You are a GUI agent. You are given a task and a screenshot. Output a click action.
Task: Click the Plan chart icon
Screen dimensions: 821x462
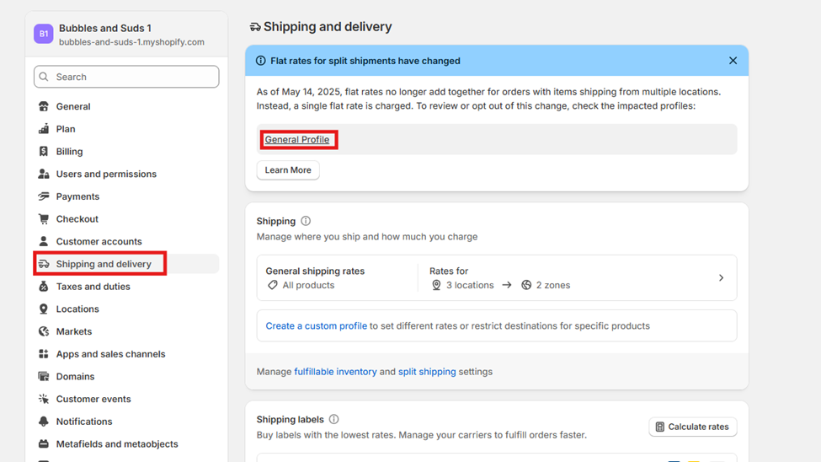coord(44,129)
